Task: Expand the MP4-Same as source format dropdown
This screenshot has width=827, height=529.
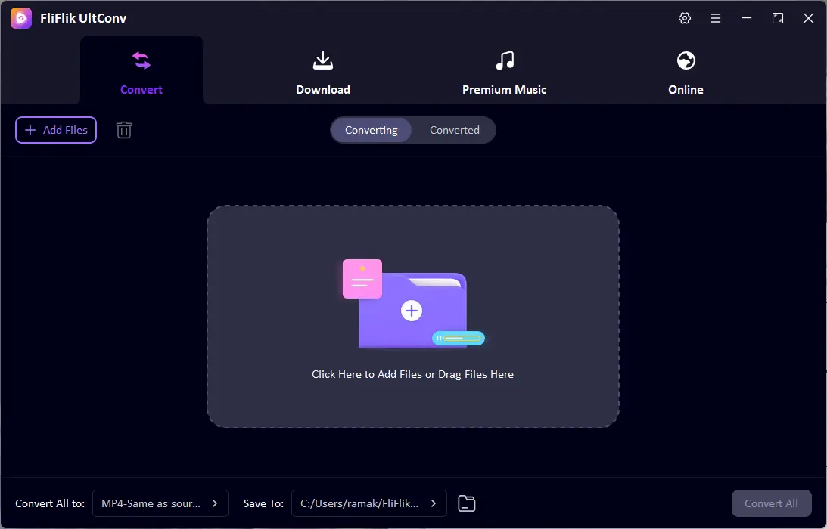Action: pyautogui.click(x=160, y=503)
